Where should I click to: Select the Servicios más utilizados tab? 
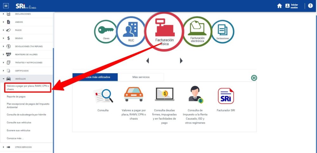point(95,77)
